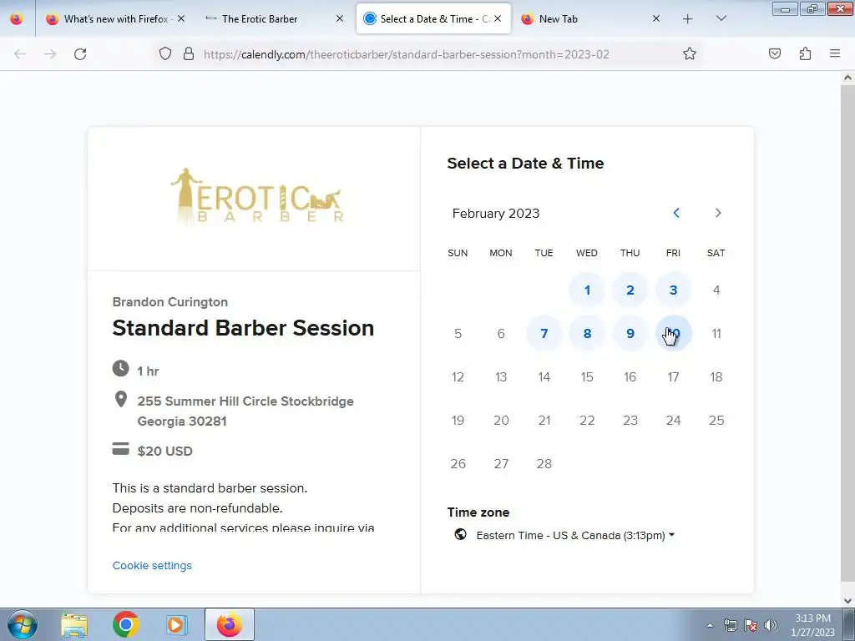Image resolution: width=855 pixels, height=641 pixels.
Task: Go to previous month in calendar
Action: (x=676, y=213)
